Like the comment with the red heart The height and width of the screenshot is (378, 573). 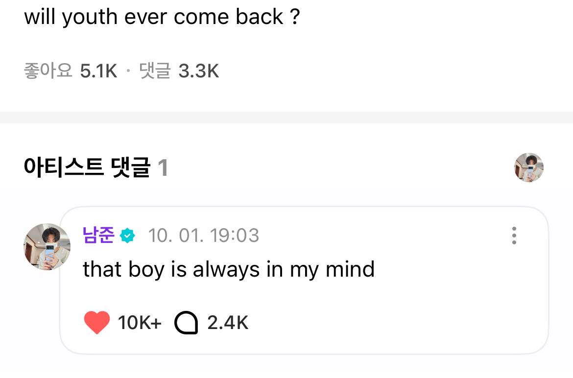click(97, 323)
